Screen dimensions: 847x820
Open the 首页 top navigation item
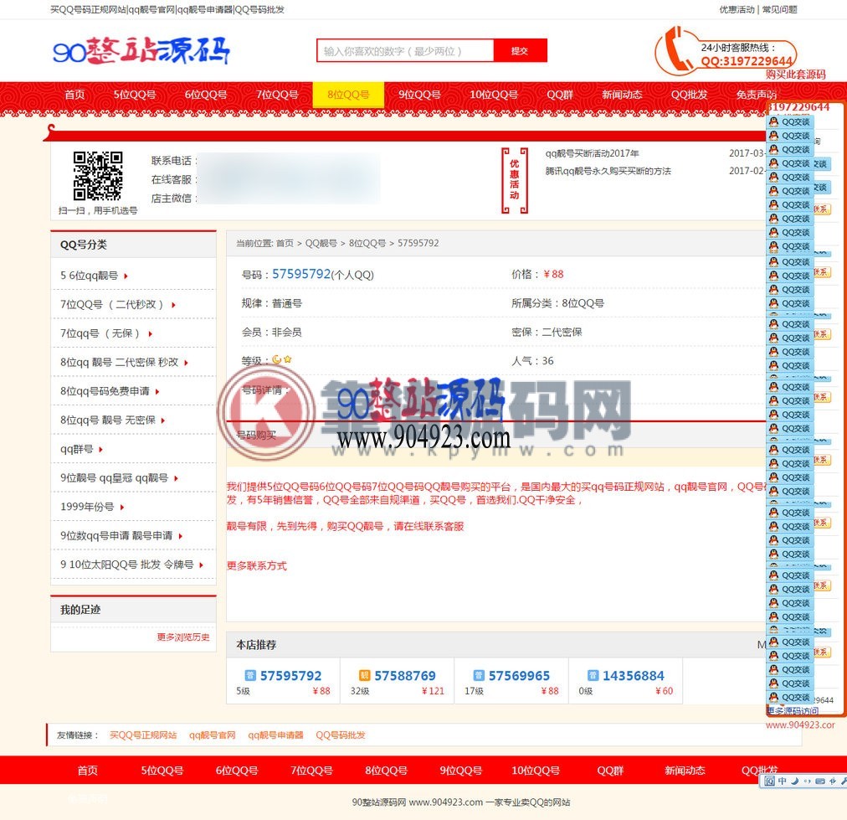tap(74, 95)
